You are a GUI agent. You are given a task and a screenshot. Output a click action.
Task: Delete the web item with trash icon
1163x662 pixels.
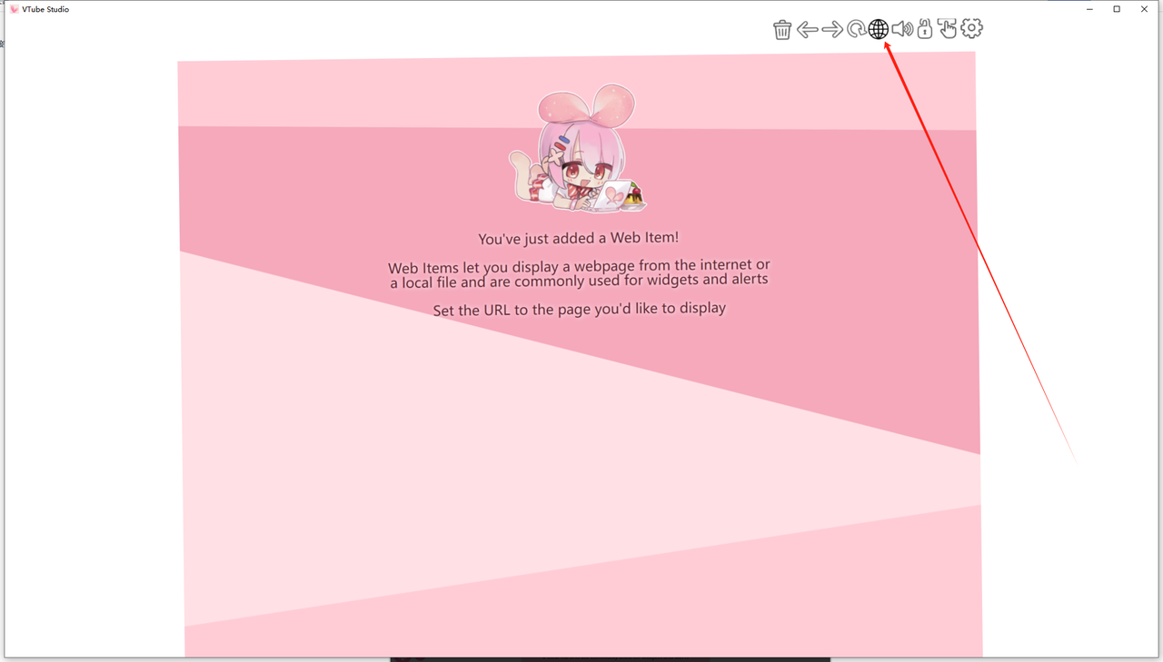[x=782, y=30]
